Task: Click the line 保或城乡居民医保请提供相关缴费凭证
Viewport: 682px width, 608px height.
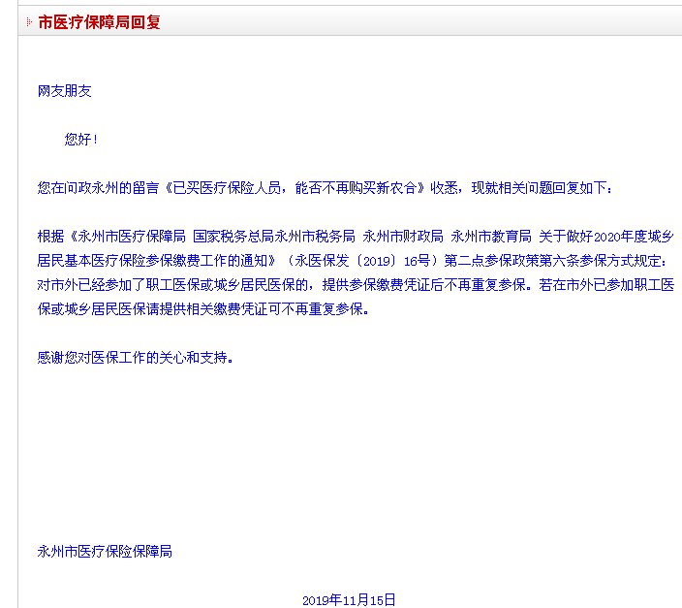Action: 152,308
